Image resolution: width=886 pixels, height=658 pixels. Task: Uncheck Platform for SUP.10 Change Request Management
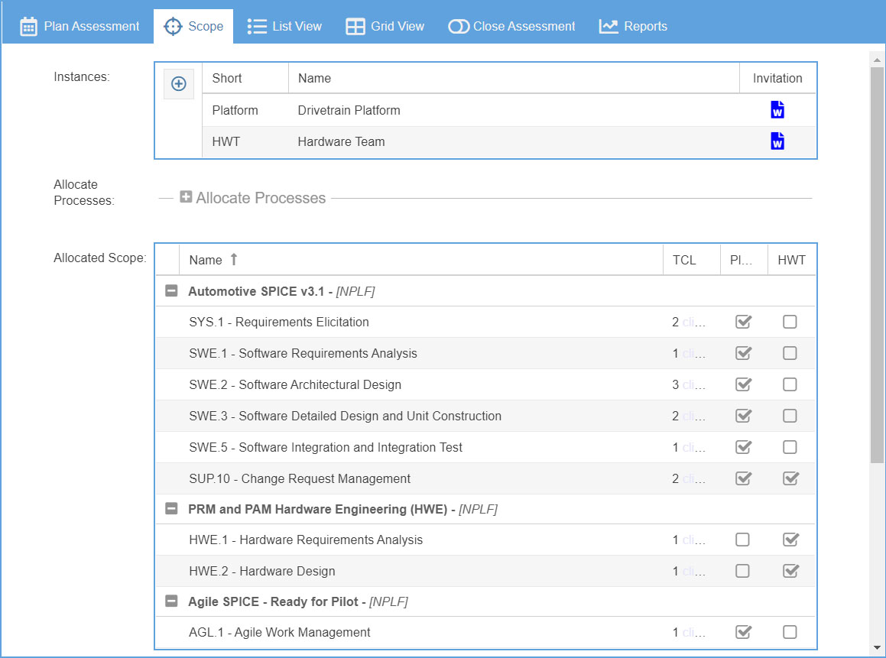743,478
